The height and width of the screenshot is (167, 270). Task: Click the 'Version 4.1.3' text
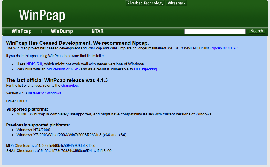tap(17, 93)
